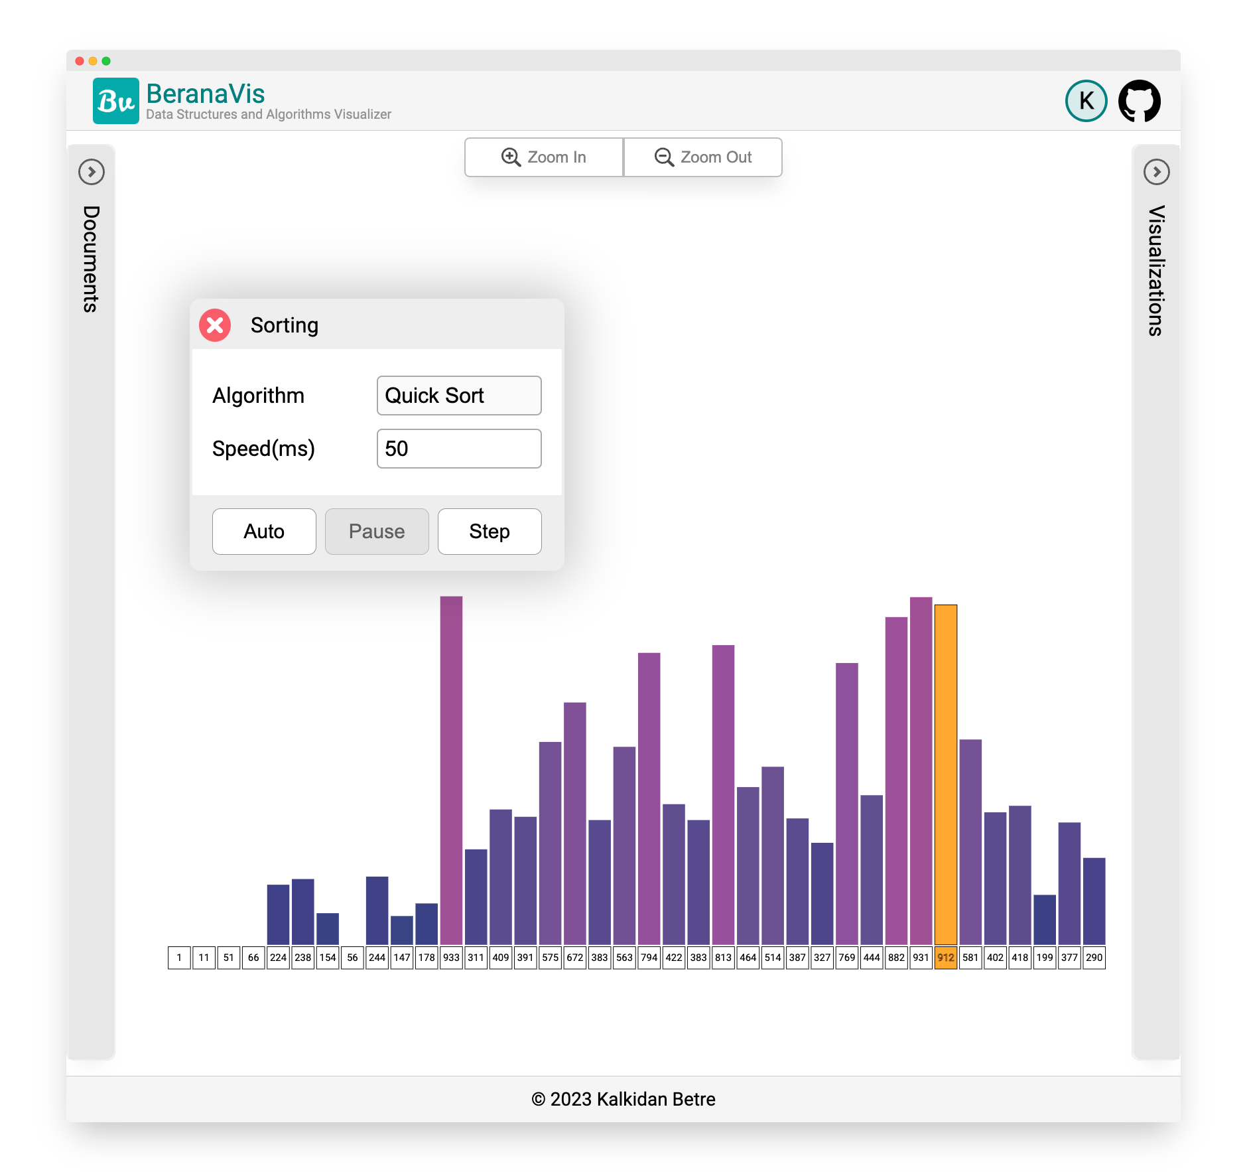
Task: Click the value cell labeled 418
Action: click(1020, 958)
